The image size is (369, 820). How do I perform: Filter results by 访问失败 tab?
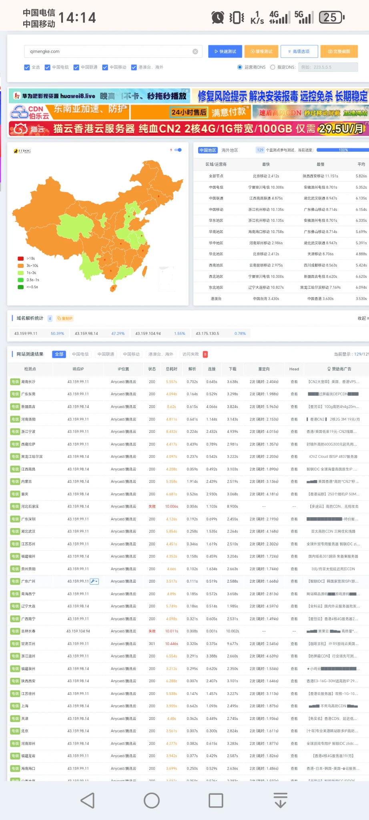click(191, 354)
